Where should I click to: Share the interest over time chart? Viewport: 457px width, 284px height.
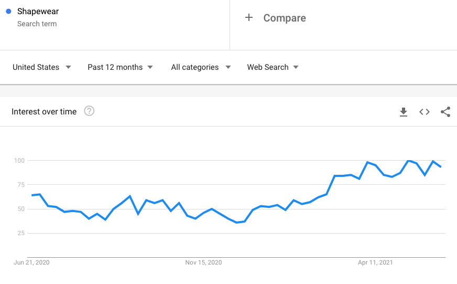point(445,112)
